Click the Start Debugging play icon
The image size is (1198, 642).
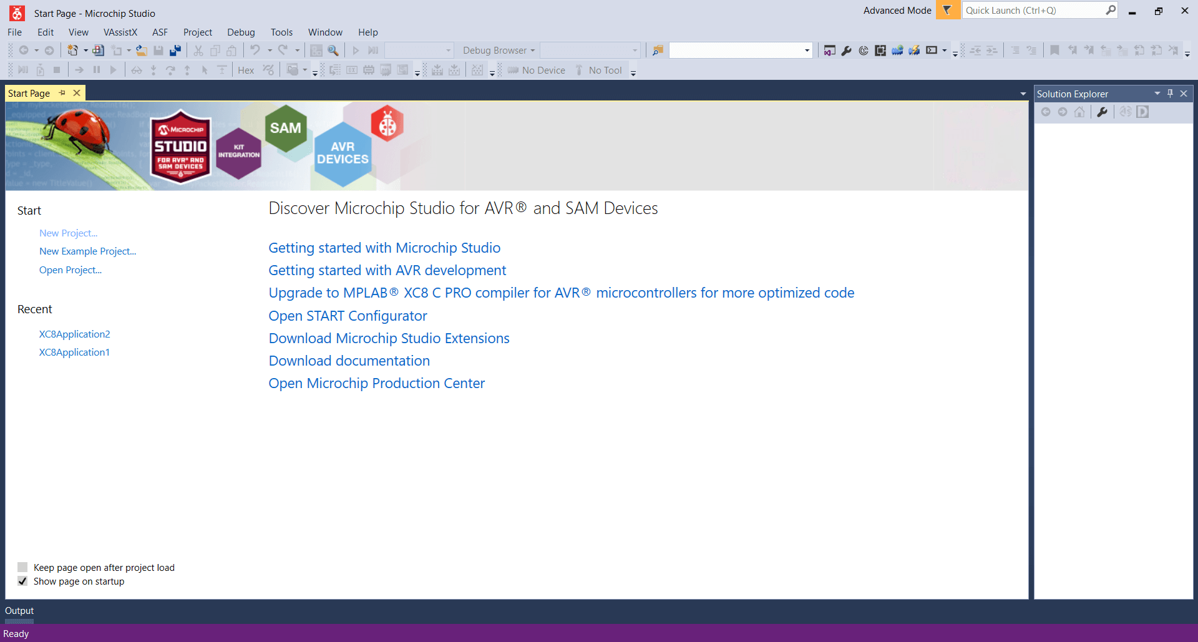(x=356, y=51)
